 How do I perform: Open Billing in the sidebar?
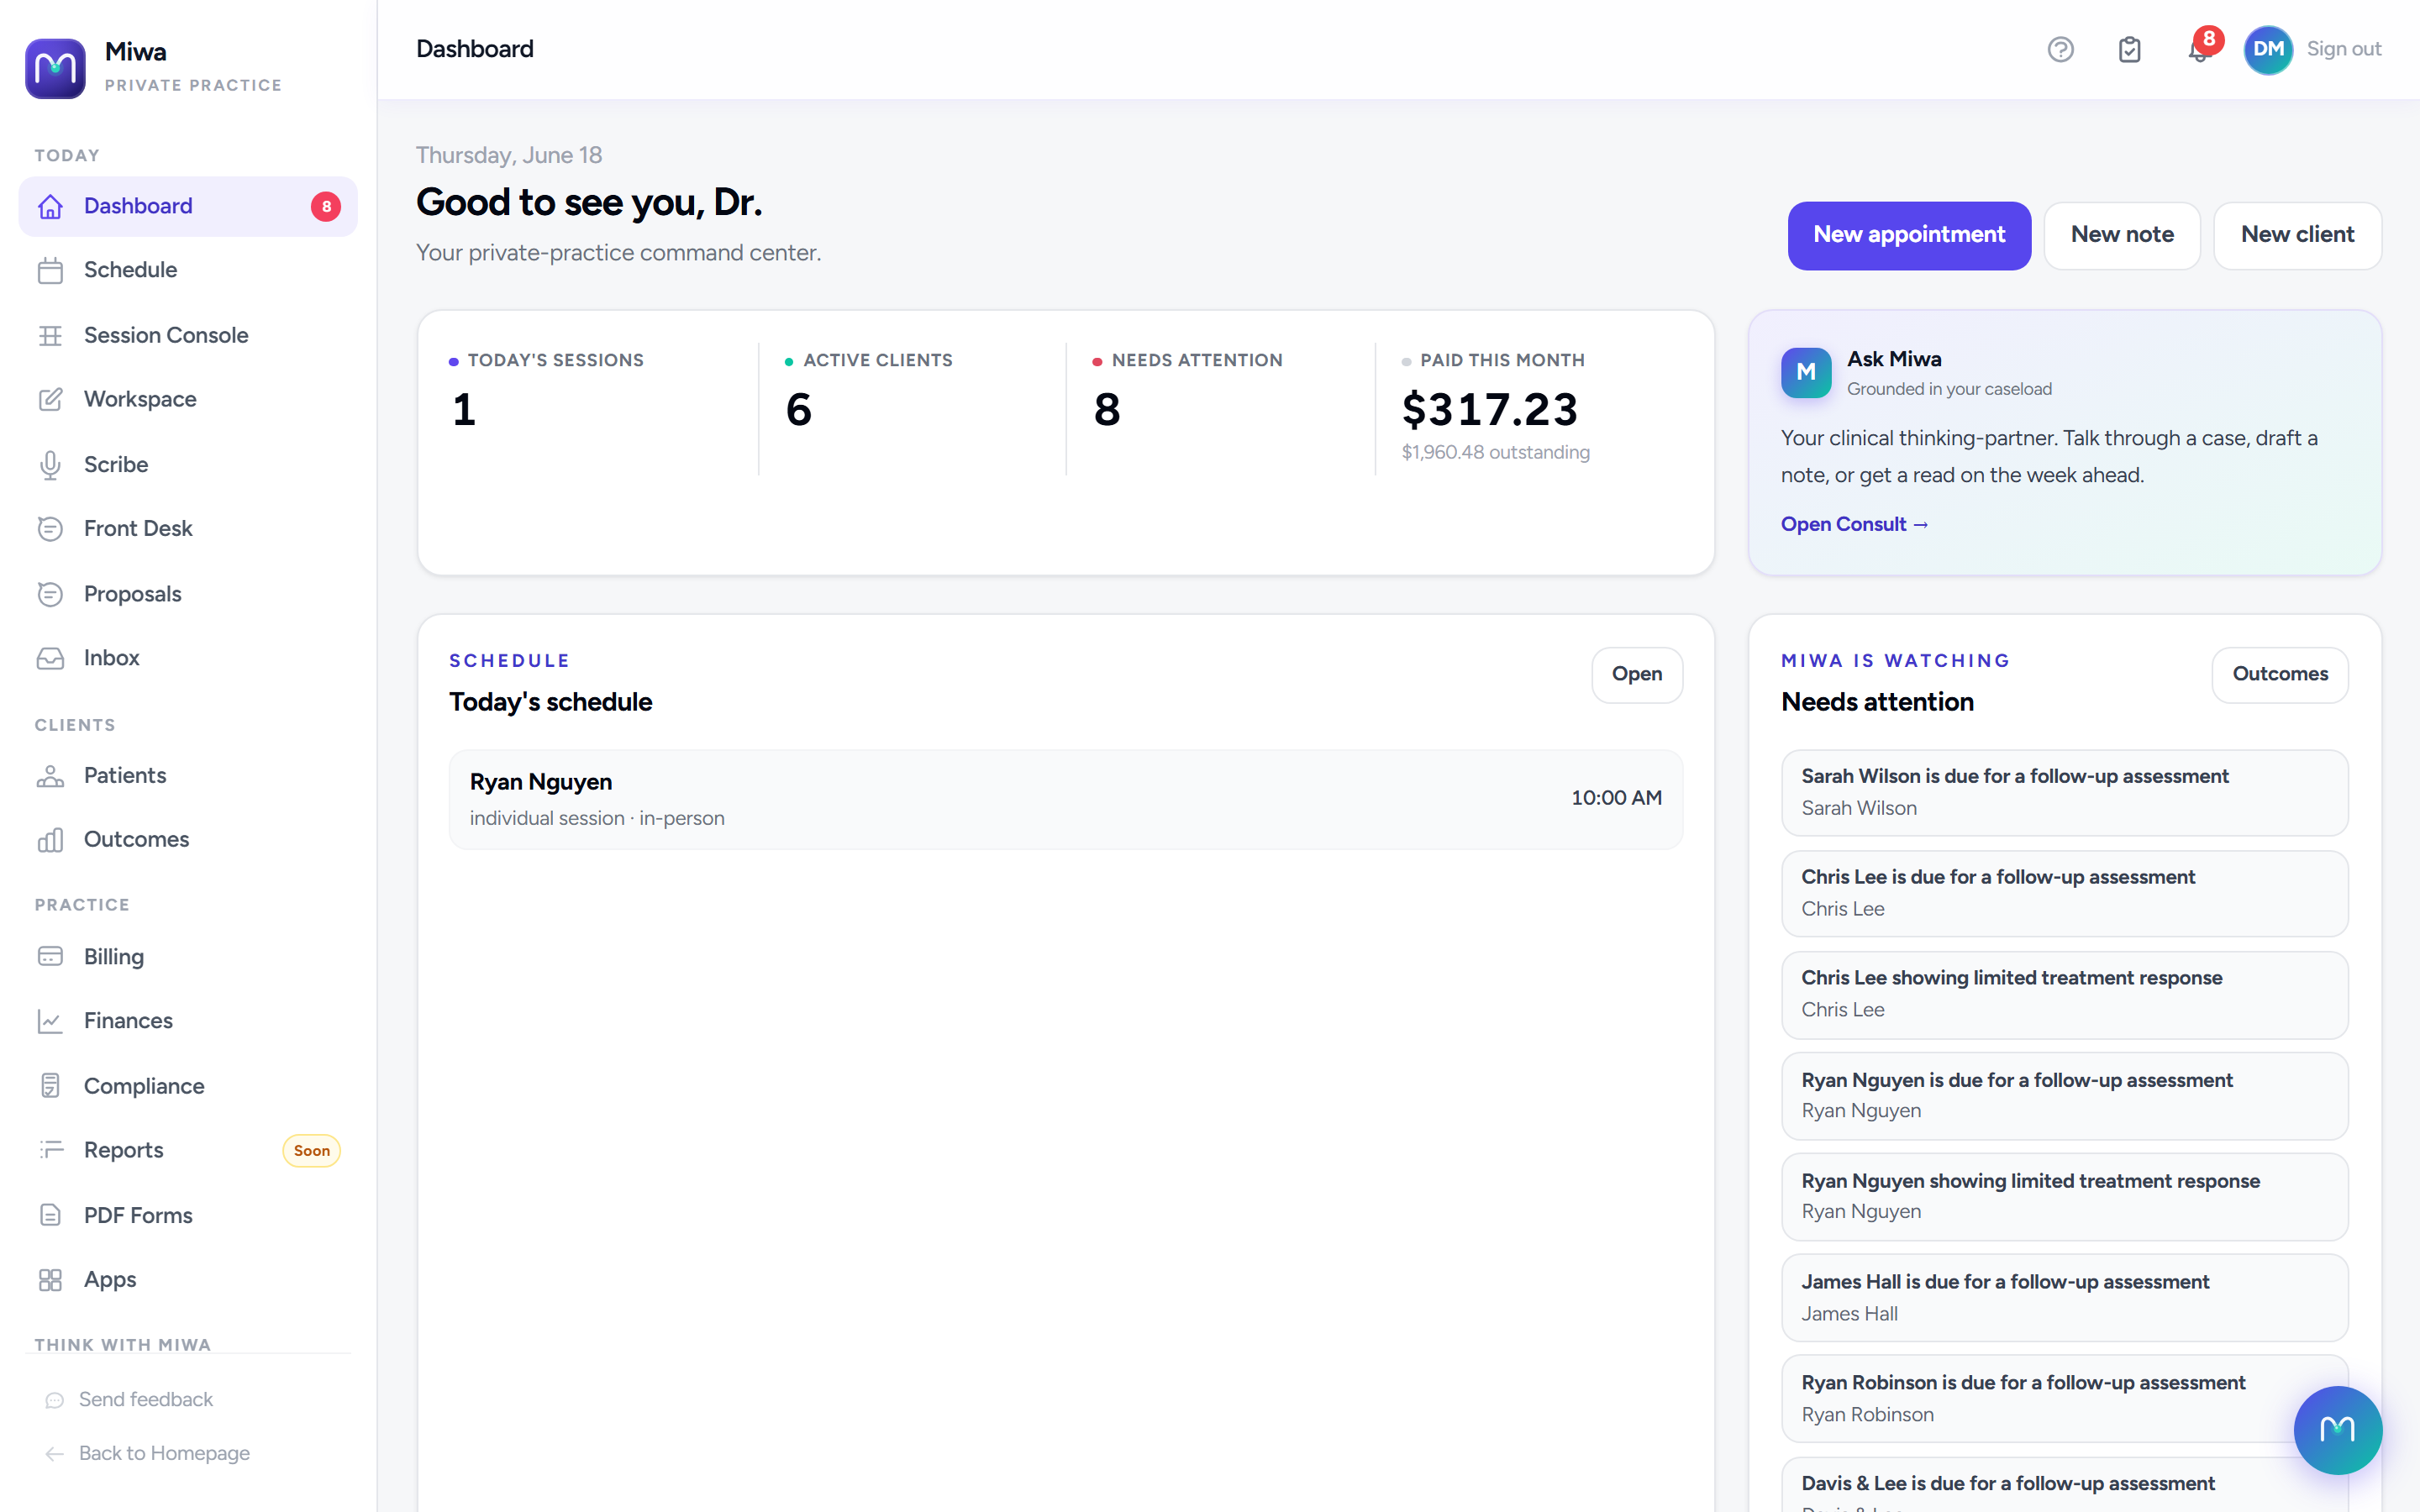coord(188,957)
